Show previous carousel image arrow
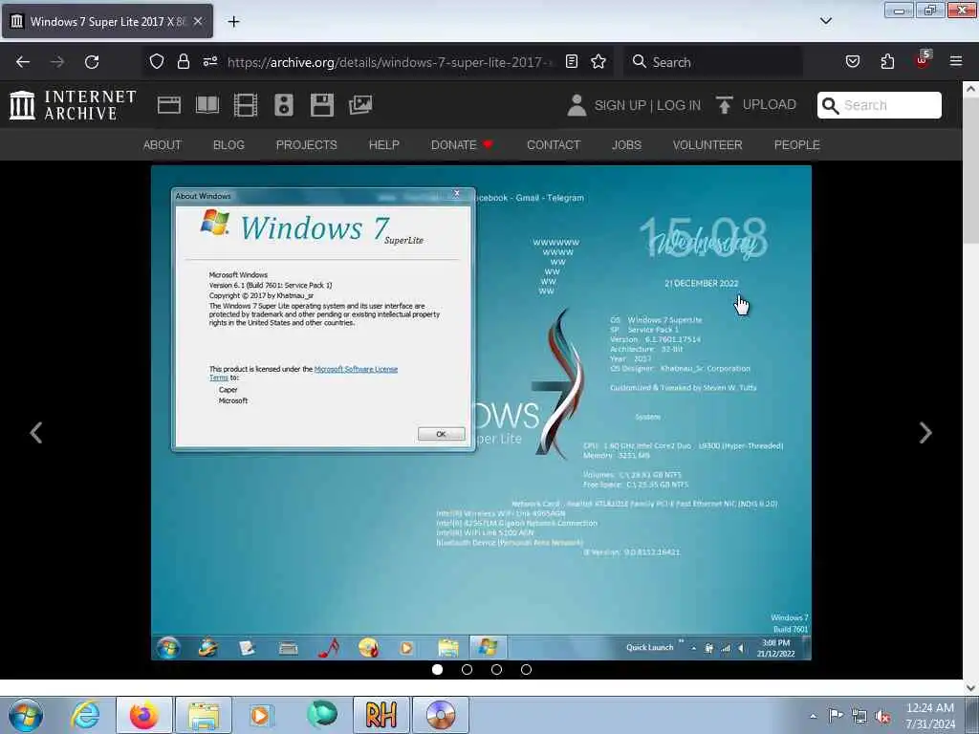This screenshot has height=734, width=979. tap(36, 433)
